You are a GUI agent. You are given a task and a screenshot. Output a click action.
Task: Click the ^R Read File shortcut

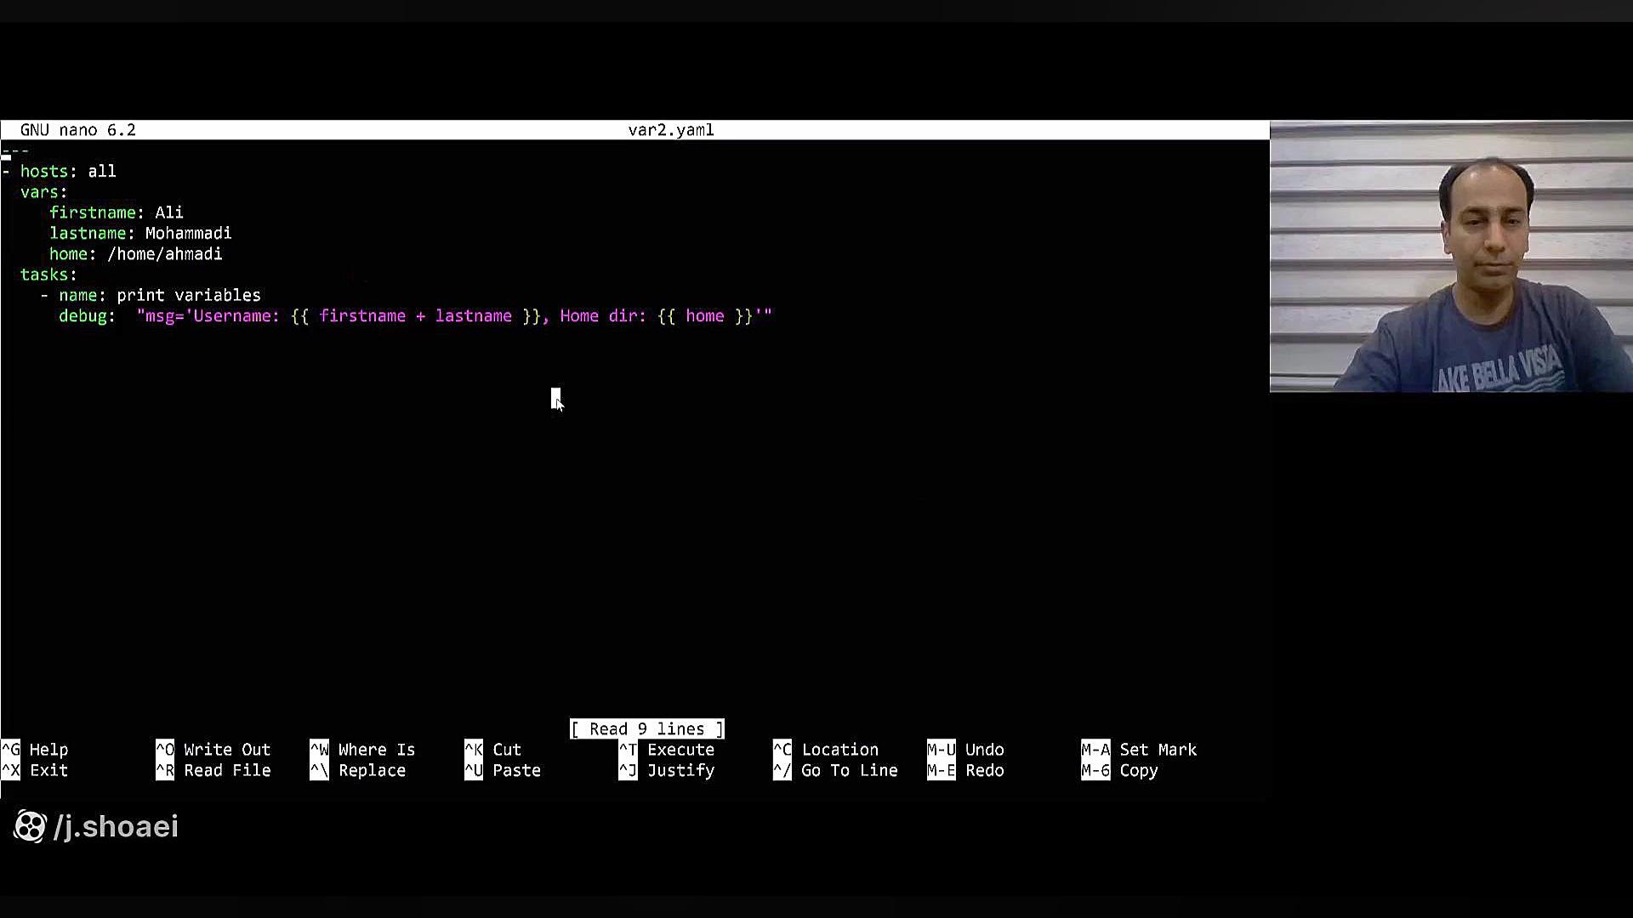(213, 770)
